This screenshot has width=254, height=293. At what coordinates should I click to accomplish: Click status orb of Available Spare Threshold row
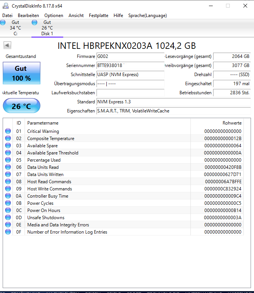pyautogui.click(x=8, y=153)
